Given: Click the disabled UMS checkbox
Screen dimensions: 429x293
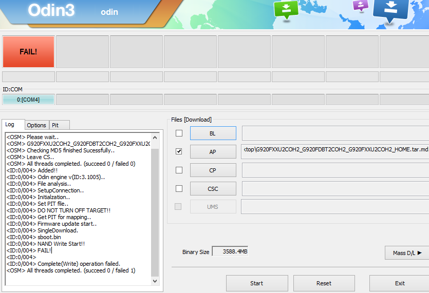Looking at the screenshot, I should tap(178, 207).
